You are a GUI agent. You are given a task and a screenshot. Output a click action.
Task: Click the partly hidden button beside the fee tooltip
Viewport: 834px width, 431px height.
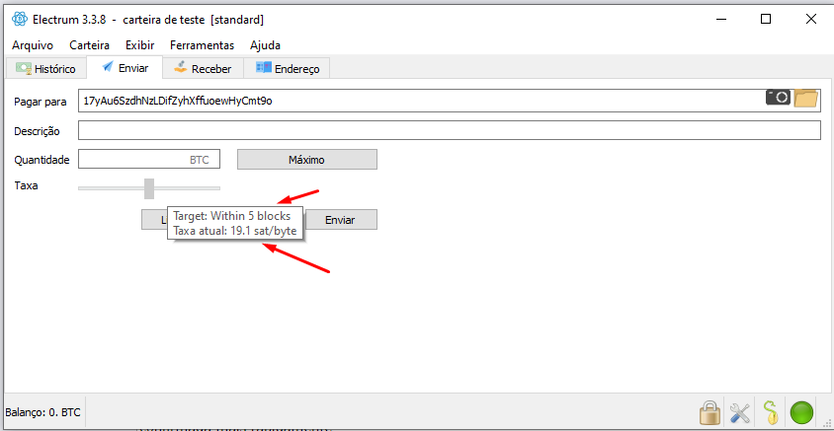(x=154, y=219)
